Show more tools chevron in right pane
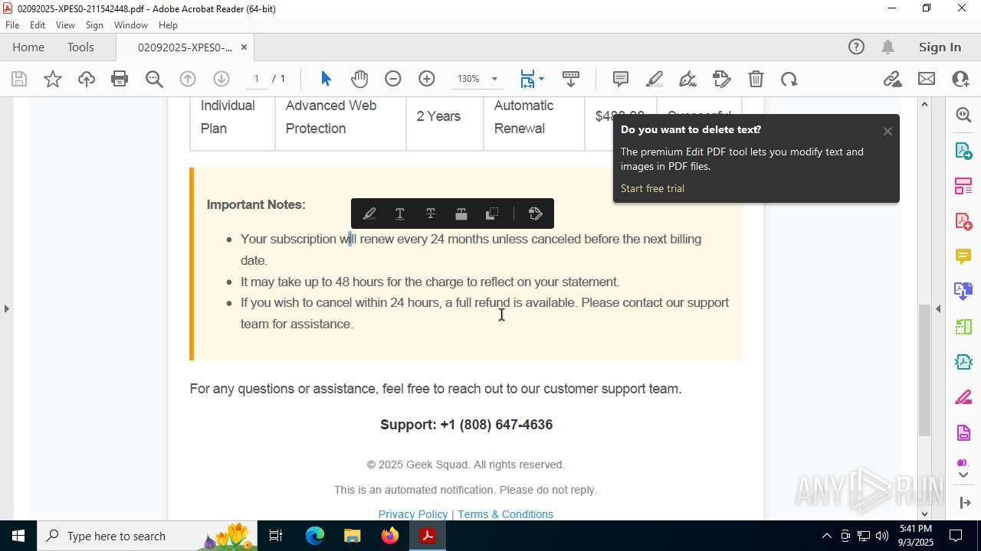This screenshot has width=981, height=551. pyautogui.click(x=963, y=474)
